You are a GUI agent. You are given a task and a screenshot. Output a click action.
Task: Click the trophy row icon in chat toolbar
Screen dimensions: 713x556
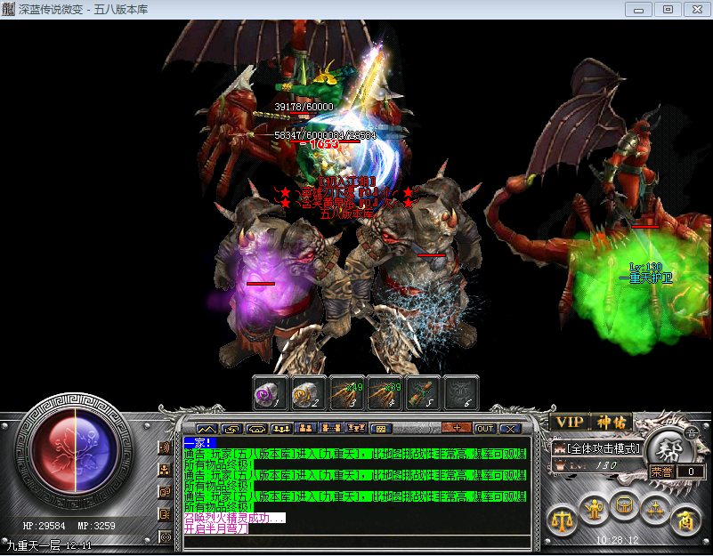click(x=356, y=429)
